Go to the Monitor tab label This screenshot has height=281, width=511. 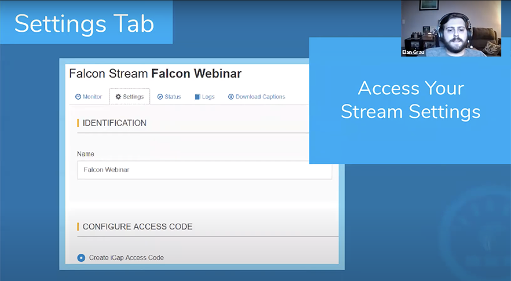(x=92, y=97)
